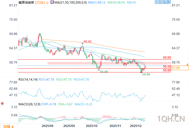Viewport: 189px width, 128px height.
Task: Click the MA indicator chart icon
Action: (x=52, y=2)
